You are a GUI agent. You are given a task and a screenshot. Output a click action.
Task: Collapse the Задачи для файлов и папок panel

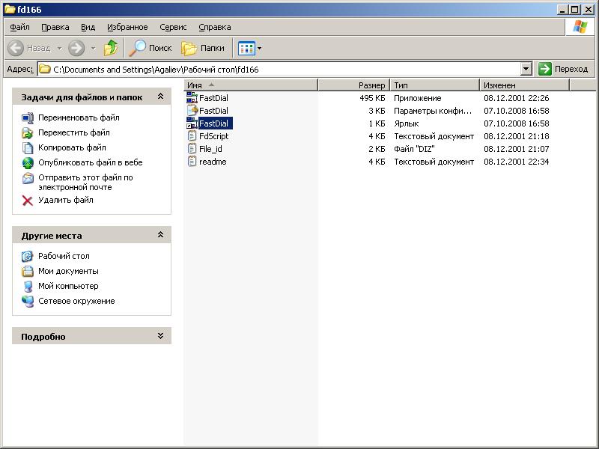click(x=160, y=97)
